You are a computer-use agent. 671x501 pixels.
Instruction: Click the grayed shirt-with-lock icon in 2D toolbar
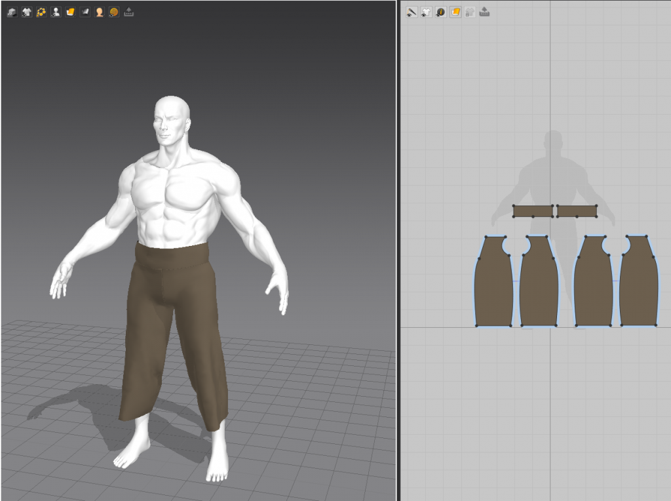tap(470, 12)
